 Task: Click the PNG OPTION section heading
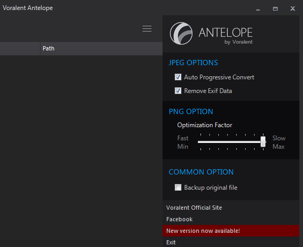[x=191, y=111]
